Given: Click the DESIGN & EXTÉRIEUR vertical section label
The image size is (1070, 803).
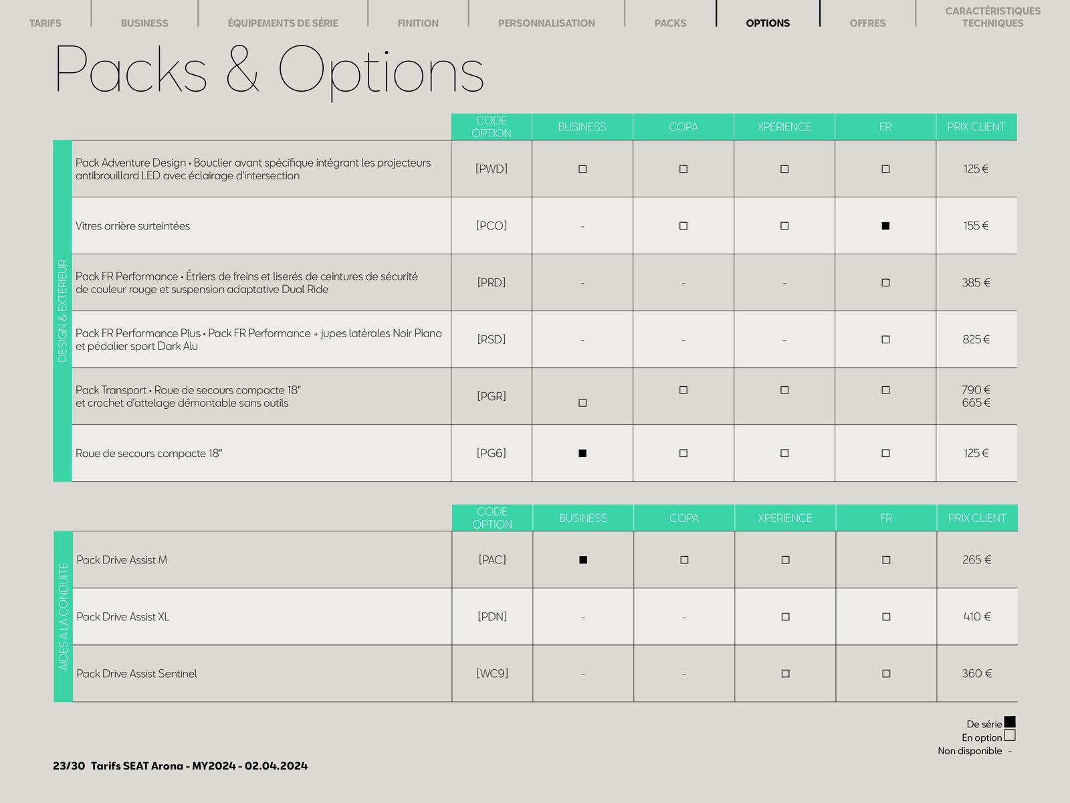Looking at the screenshot, I should click(63, 311).
